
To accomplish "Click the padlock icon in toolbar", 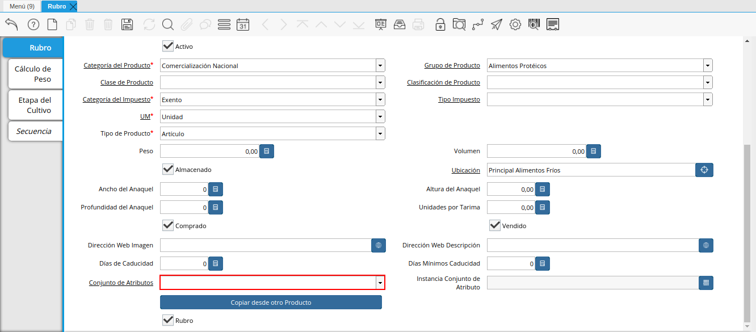I will point(440,24).
